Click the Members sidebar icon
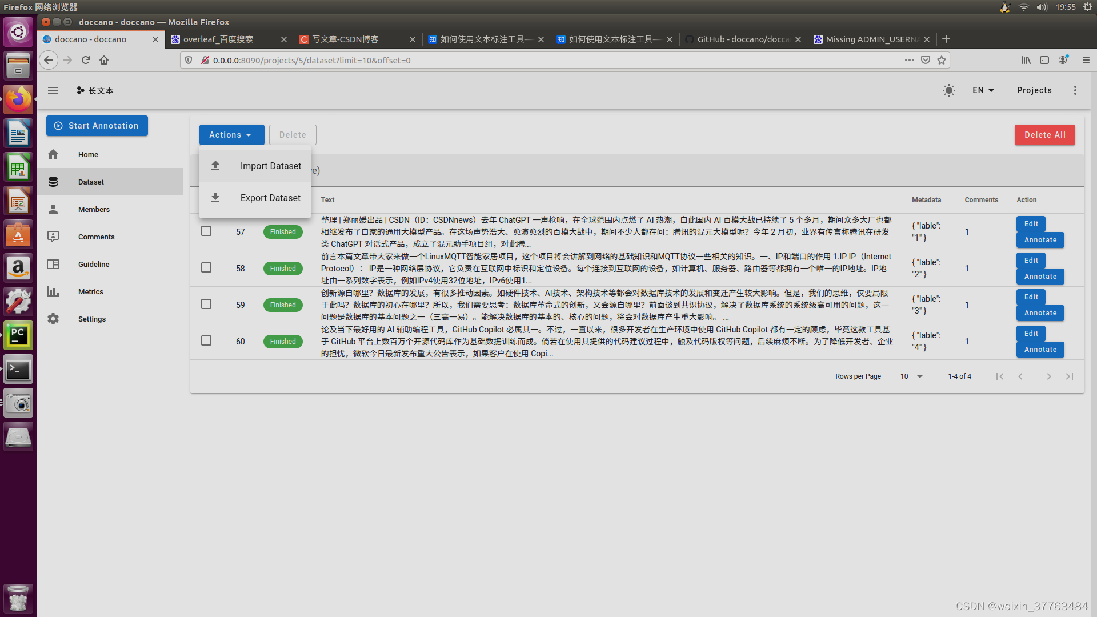The height and width of the screenshot is (617, 1097). pos(54,209)
